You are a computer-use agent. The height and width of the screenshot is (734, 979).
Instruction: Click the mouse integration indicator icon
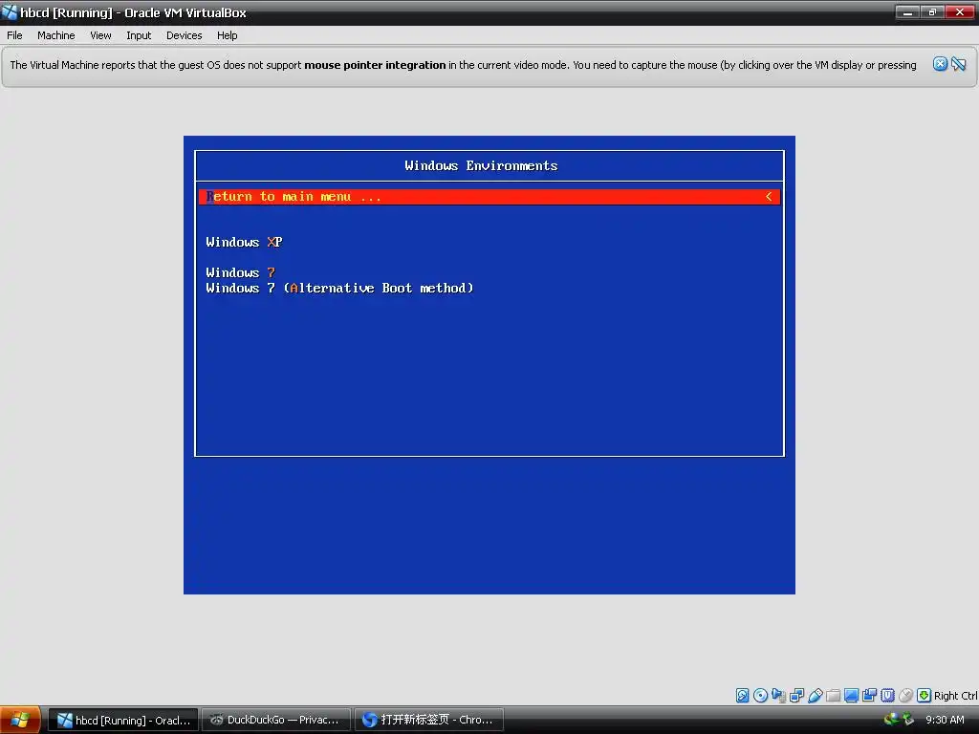tap(906, 696)
